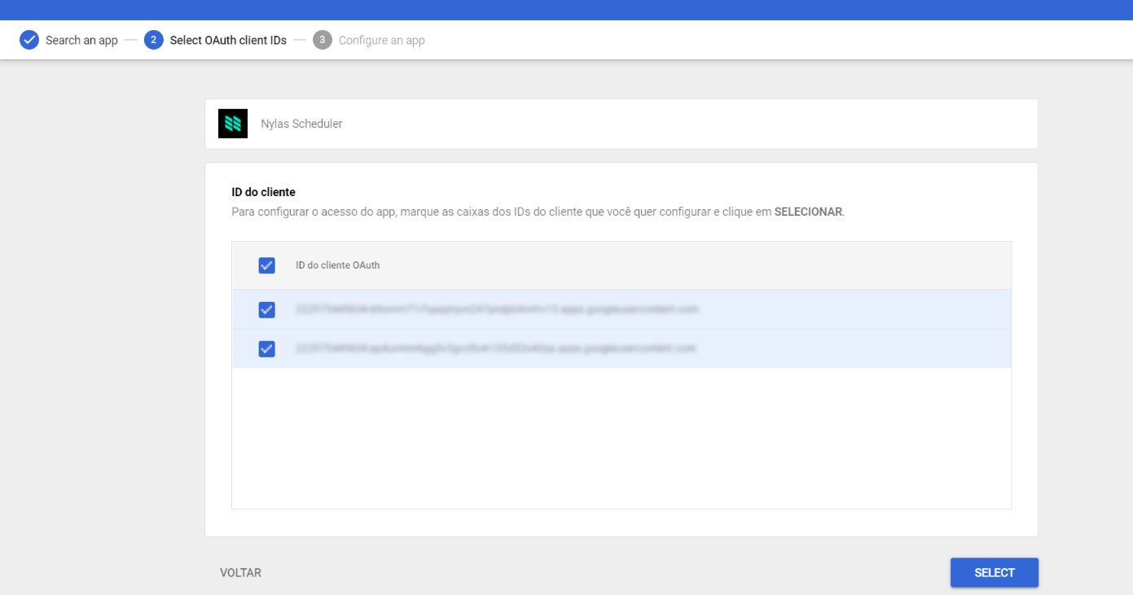The height and width of the screenshot is (595, 1133).
Task: Click the 'Select OAuth client IDs' step label
Action: pyautogui.click(x=228, y=40)
